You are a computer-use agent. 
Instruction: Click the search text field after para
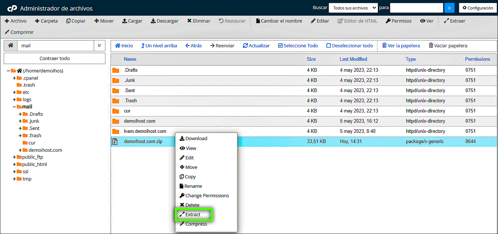click(416, 8)
